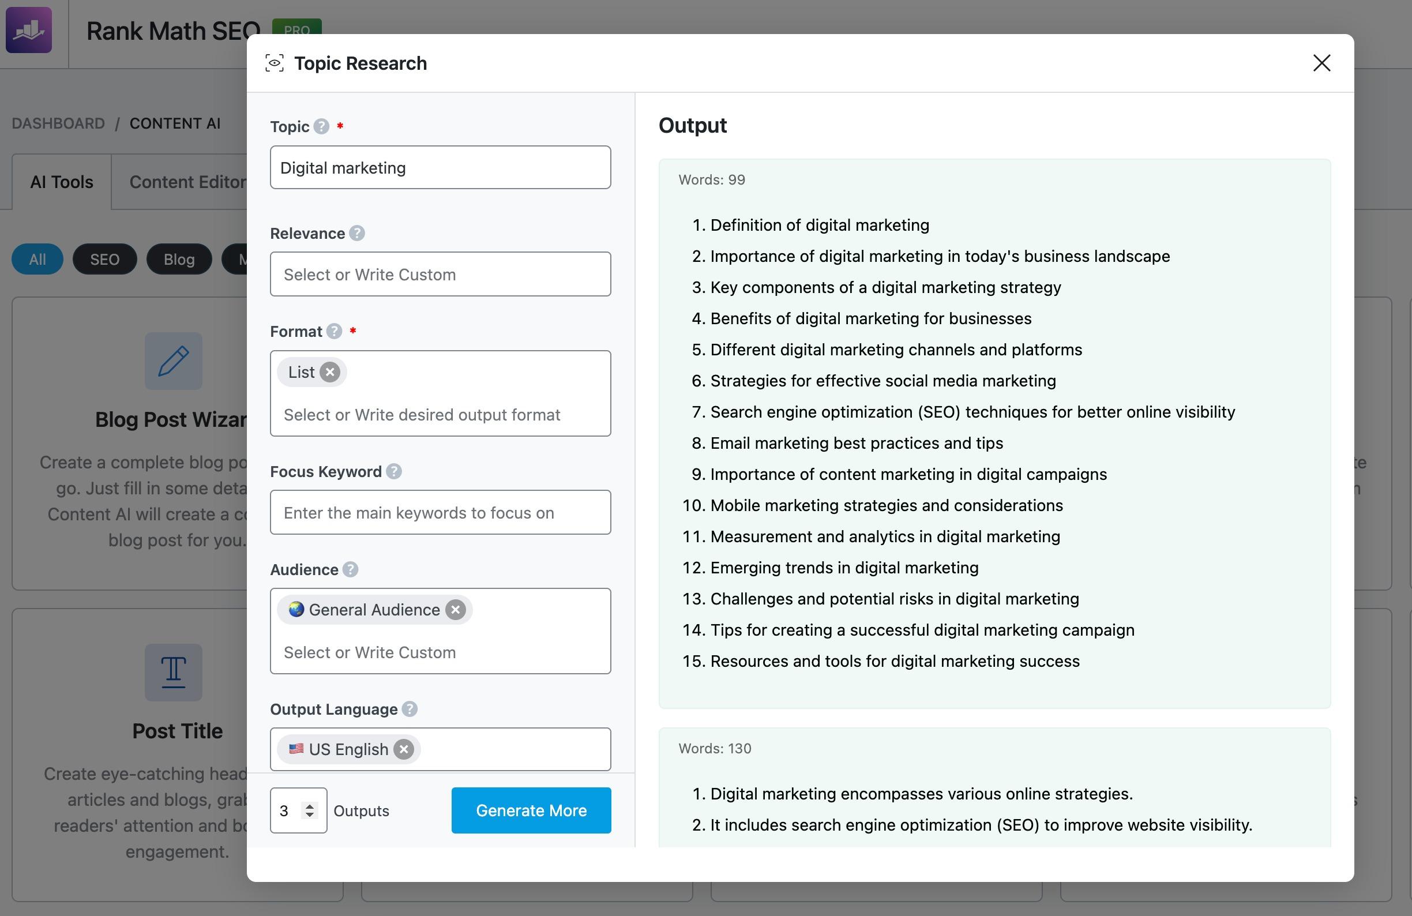Screen dimensions: 1412x916
Task: Open the Relevance select field
Action: (x=440, y=274)
